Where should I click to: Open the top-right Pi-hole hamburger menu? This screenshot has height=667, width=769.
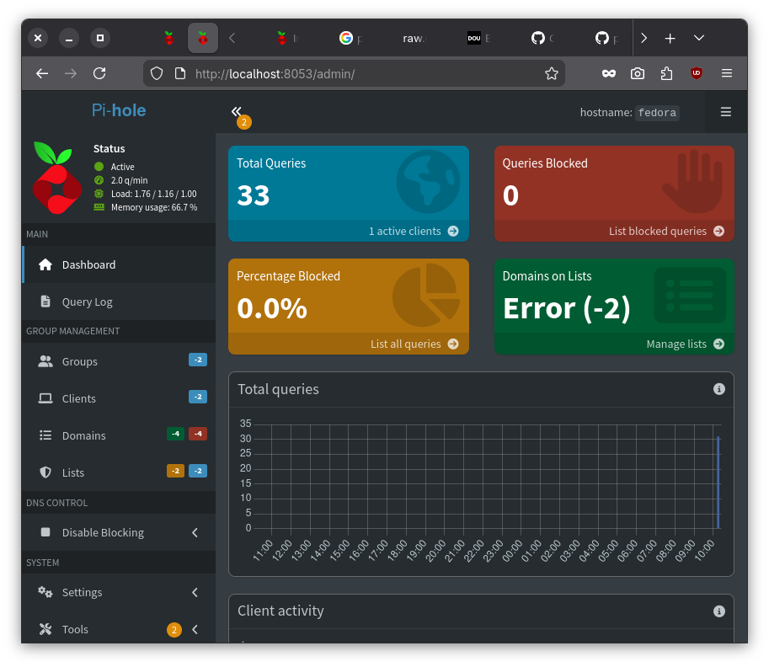(x=725, y=112)
